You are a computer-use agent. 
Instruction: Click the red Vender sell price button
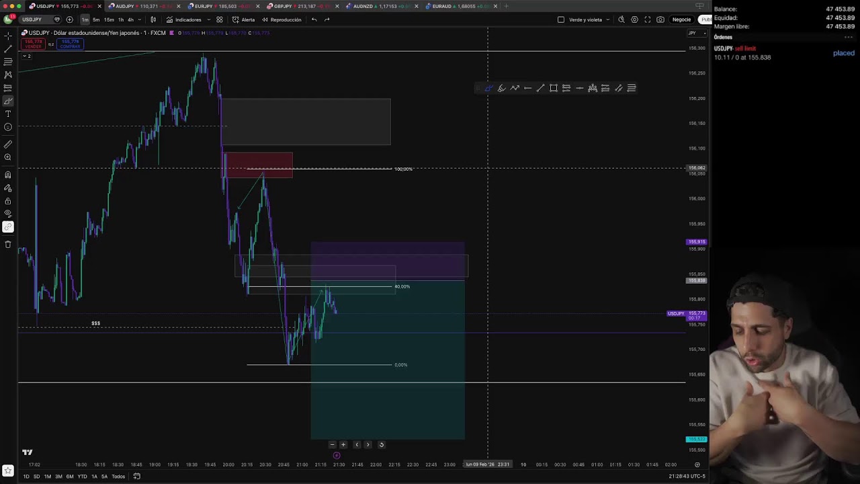33,44
